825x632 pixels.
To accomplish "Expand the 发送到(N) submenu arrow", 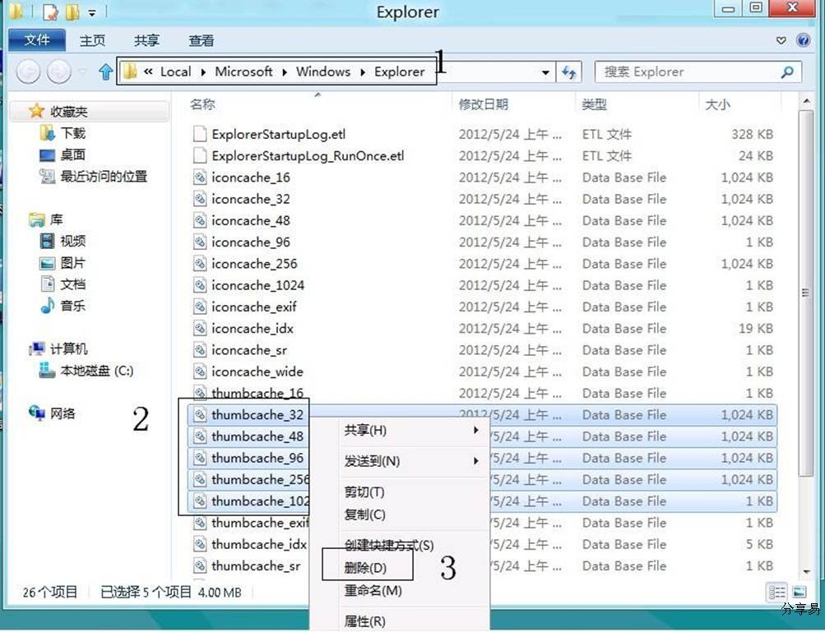I will [475, 461].
